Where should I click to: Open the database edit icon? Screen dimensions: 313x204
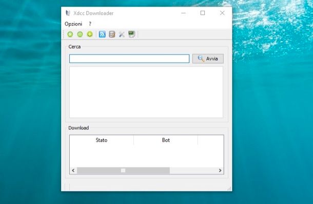pyautogui.click(x=112, y=34)
